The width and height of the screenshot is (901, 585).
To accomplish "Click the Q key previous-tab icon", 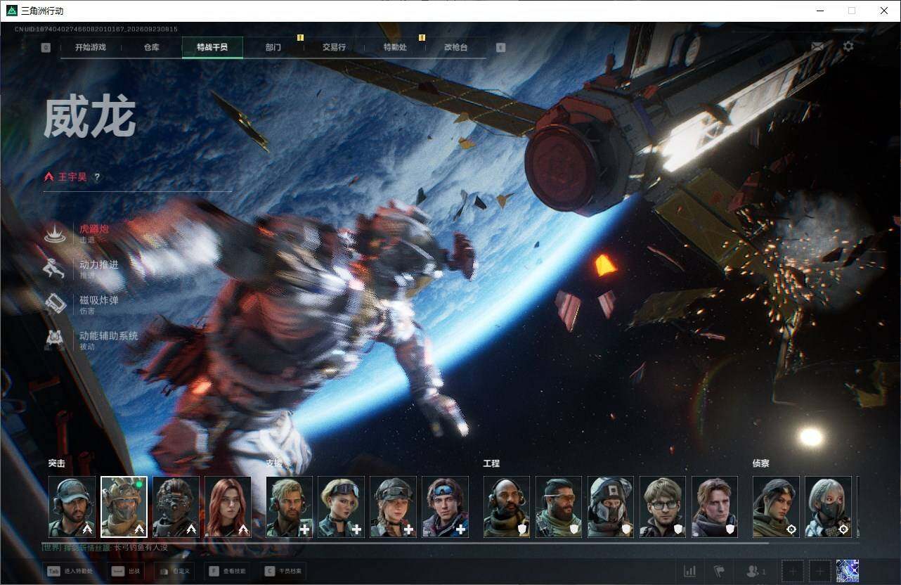I will pos(46,47).
